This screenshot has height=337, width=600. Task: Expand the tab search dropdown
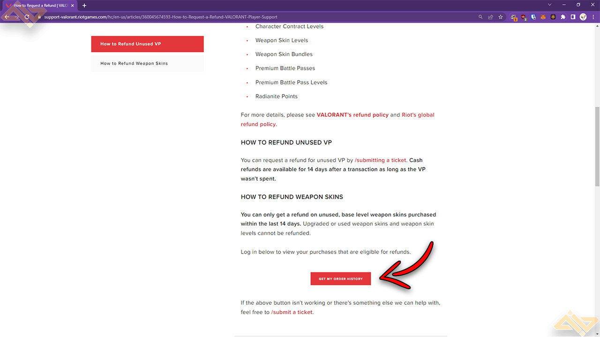(x=549, y=5)
